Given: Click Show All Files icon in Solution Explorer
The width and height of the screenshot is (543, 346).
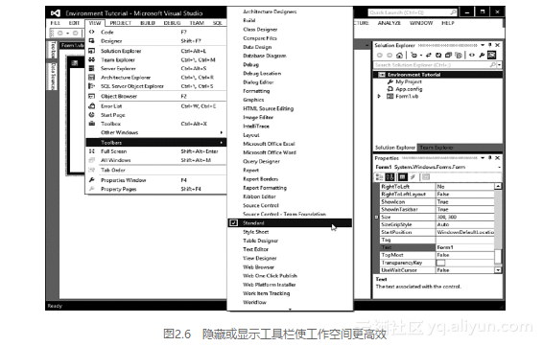Looking at the screenshot, I should 459,55.
